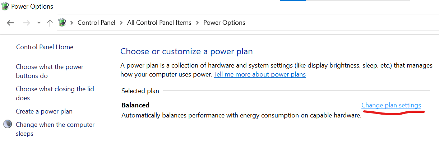Expand the chevron before Control Panel breadcrumb
Image resolution: width=439 pixels, height=148 pixels.
72,23
